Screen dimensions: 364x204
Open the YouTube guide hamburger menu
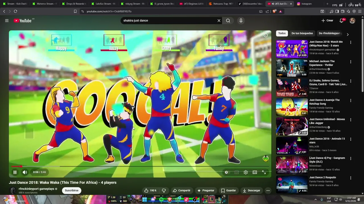click(7, 20)
